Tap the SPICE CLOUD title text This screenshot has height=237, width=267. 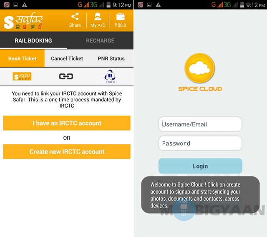(x=200, y=89)
